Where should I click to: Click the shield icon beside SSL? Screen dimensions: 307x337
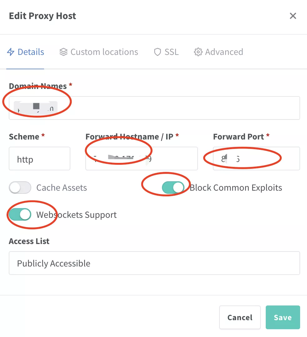(x=158, y=52)
